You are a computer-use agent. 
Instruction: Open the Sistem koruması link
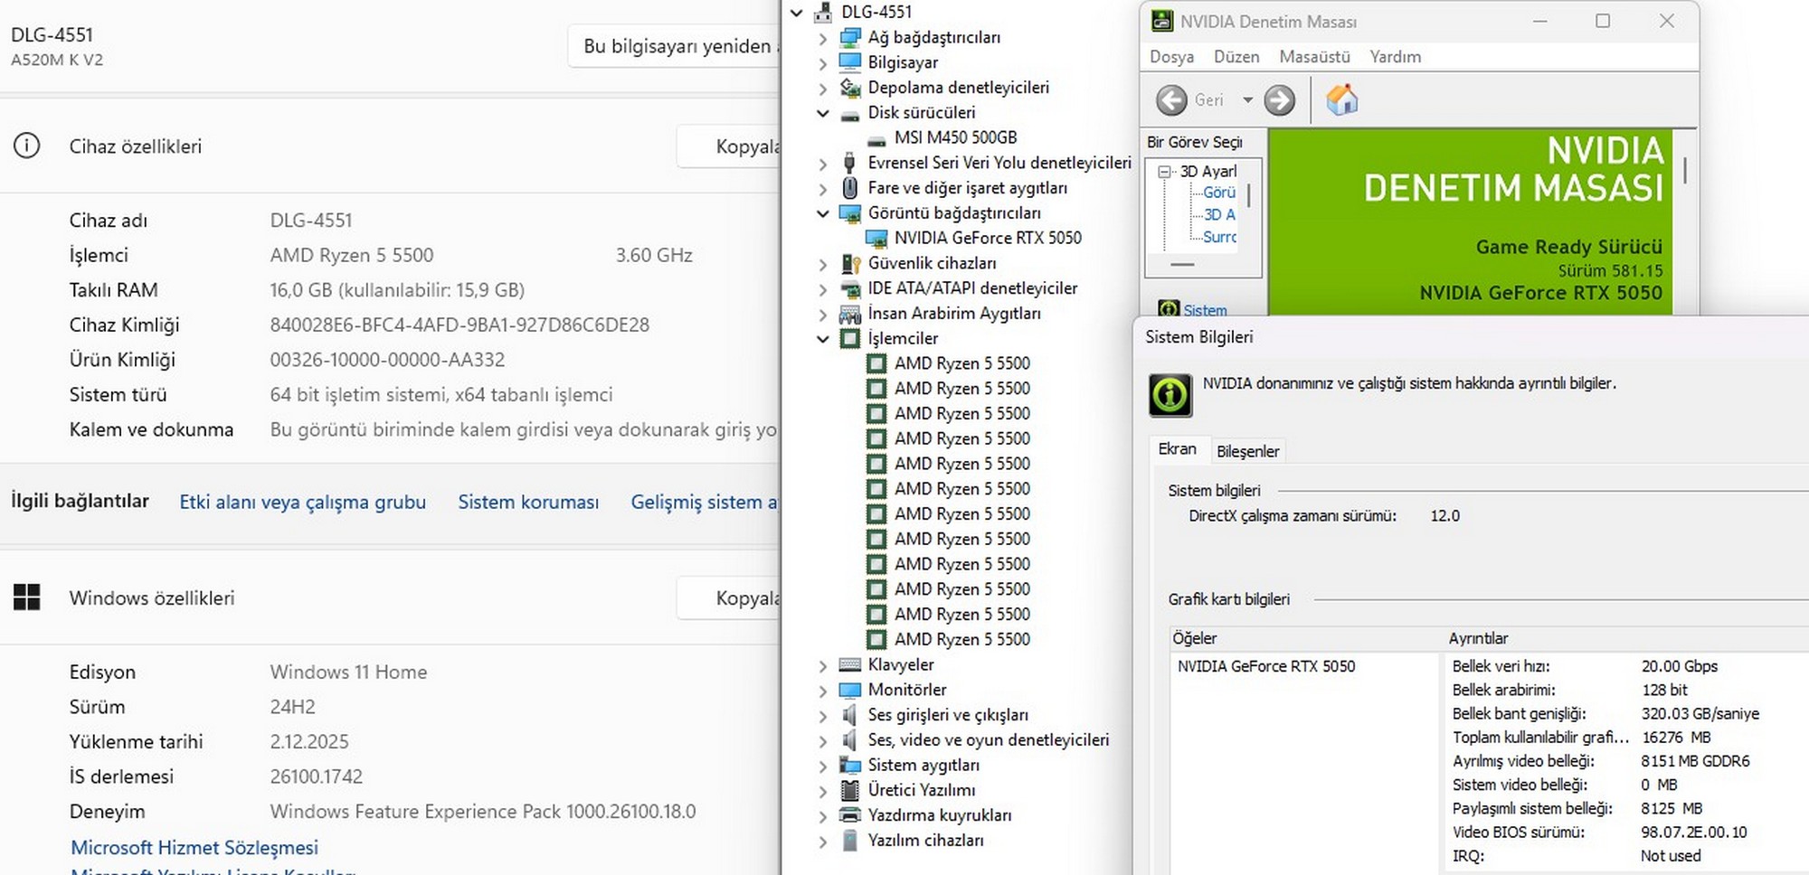pyautogui.click(x=528, y=502)
